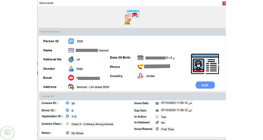
Task: Click the Date Of Birth calendar icon
Action: [140, 58]
